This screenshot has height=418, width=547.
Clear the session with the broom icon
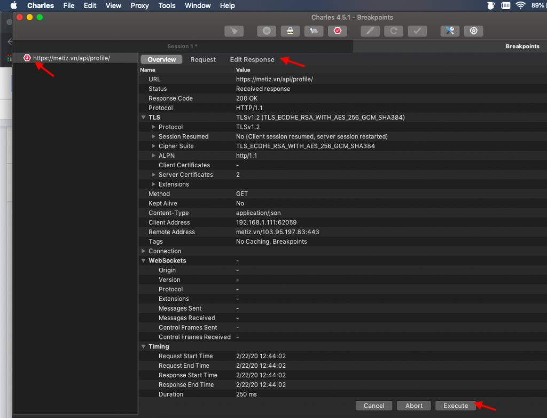[234, 31]
